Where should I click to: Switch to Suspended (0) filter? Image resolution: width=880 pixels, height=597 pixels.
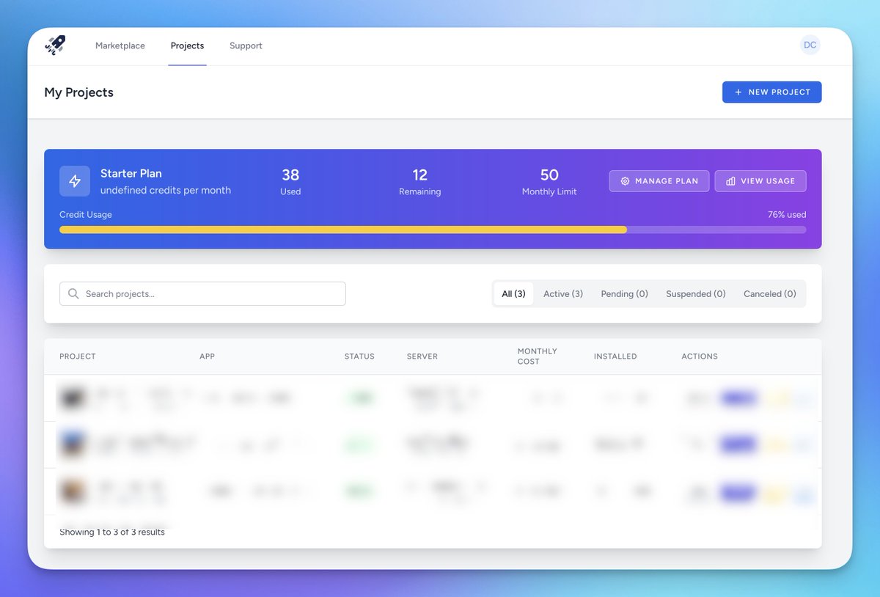pos(696,293)
